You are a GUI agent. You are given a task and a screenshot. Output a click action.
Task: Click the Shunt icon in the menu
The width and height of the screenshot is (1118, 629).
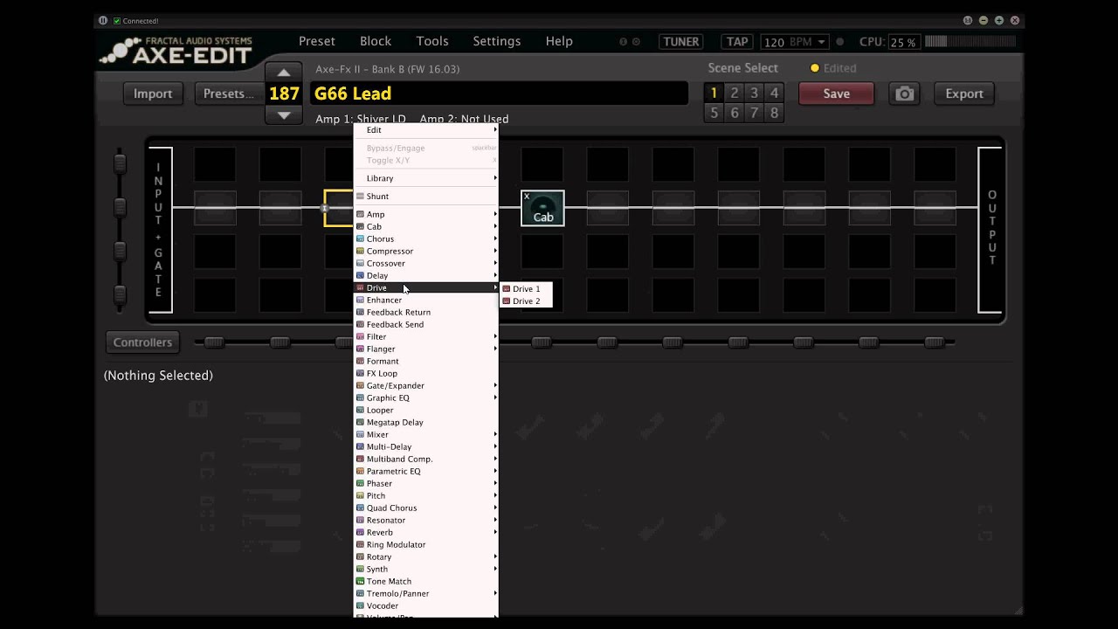click(x=360, y=197)
